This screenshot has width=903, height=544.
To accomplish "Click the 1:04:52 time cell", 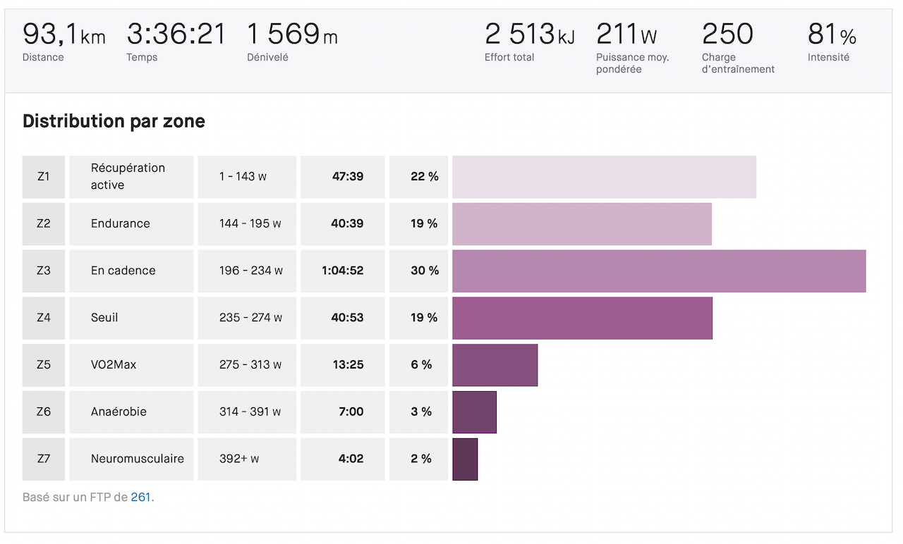I will pyautogui.click(x=343, y=271).
